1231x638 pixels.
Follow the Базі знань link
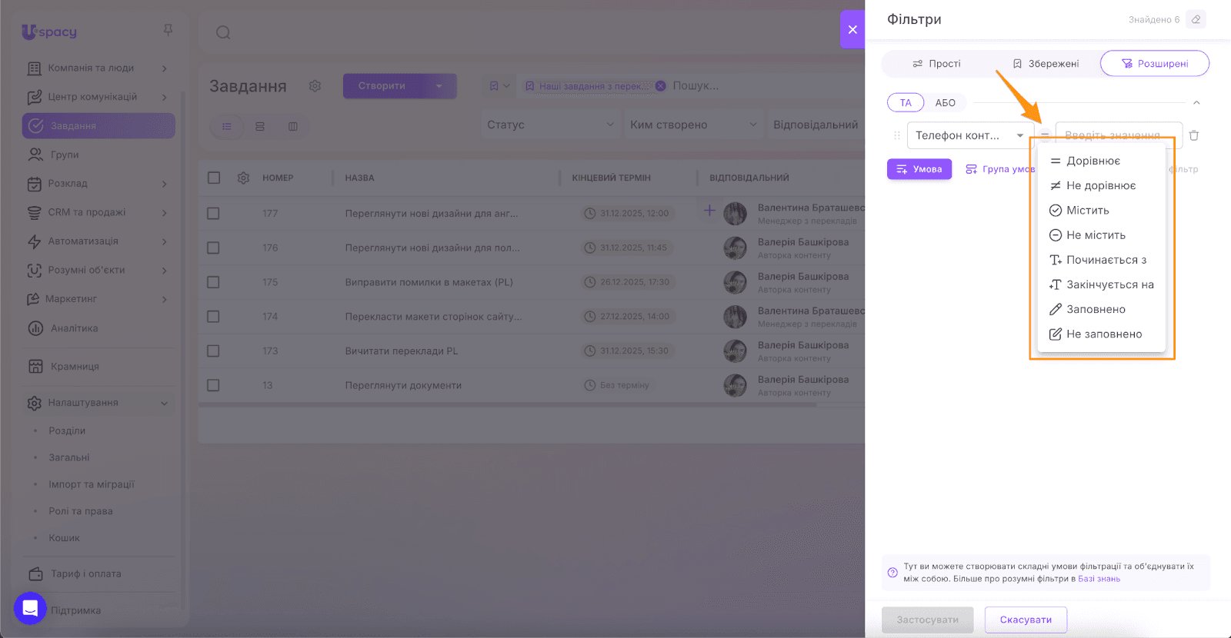(1099, 579)
